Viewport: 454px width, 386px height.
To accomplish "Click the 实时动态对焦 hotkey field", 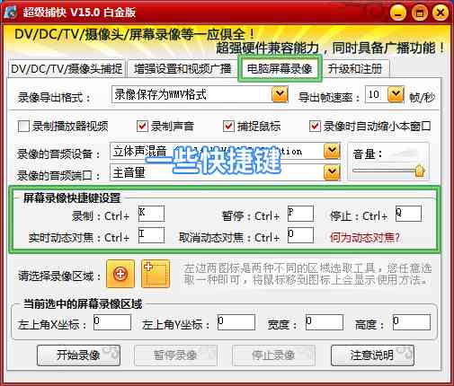I will click(x=151, y=235).
